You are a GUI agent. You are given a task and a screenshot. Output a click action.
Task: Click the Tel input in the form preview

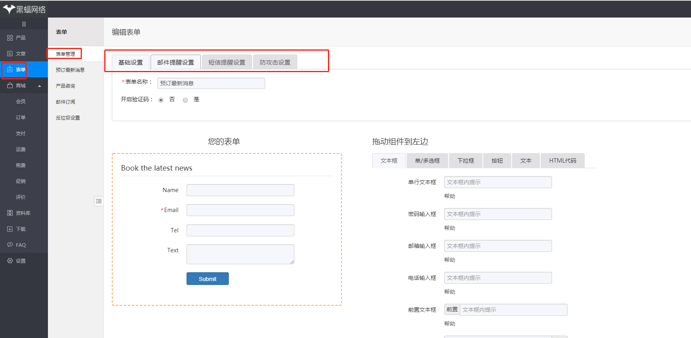pyautogui.click(x=240, y=230)
